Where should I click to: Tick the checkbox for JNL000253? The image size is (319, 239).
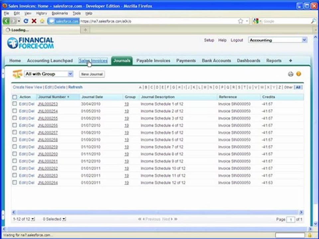pos(14,104)
